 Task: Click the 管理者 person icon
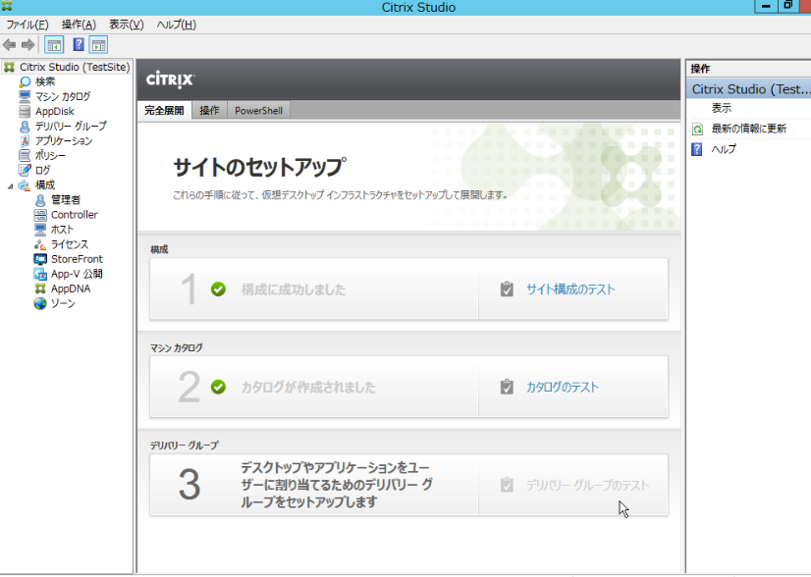point(40,200)
